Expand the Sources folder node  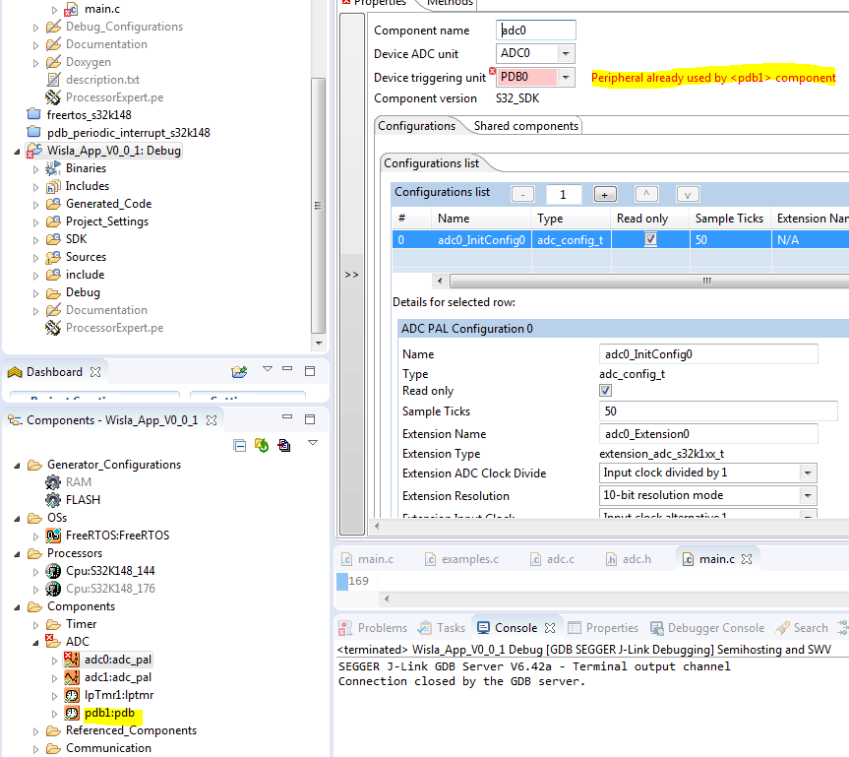click(x=35, y=258)
